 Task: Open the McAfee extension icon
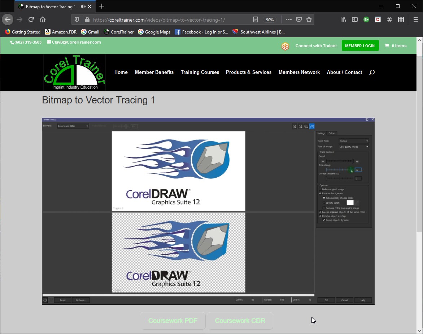click(378, 19)
